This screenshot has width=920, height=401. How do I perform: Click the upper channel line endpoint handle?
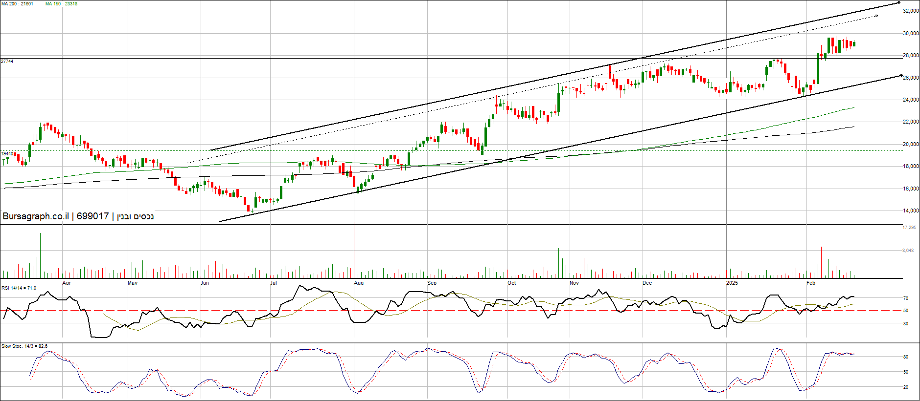[899, 3]
